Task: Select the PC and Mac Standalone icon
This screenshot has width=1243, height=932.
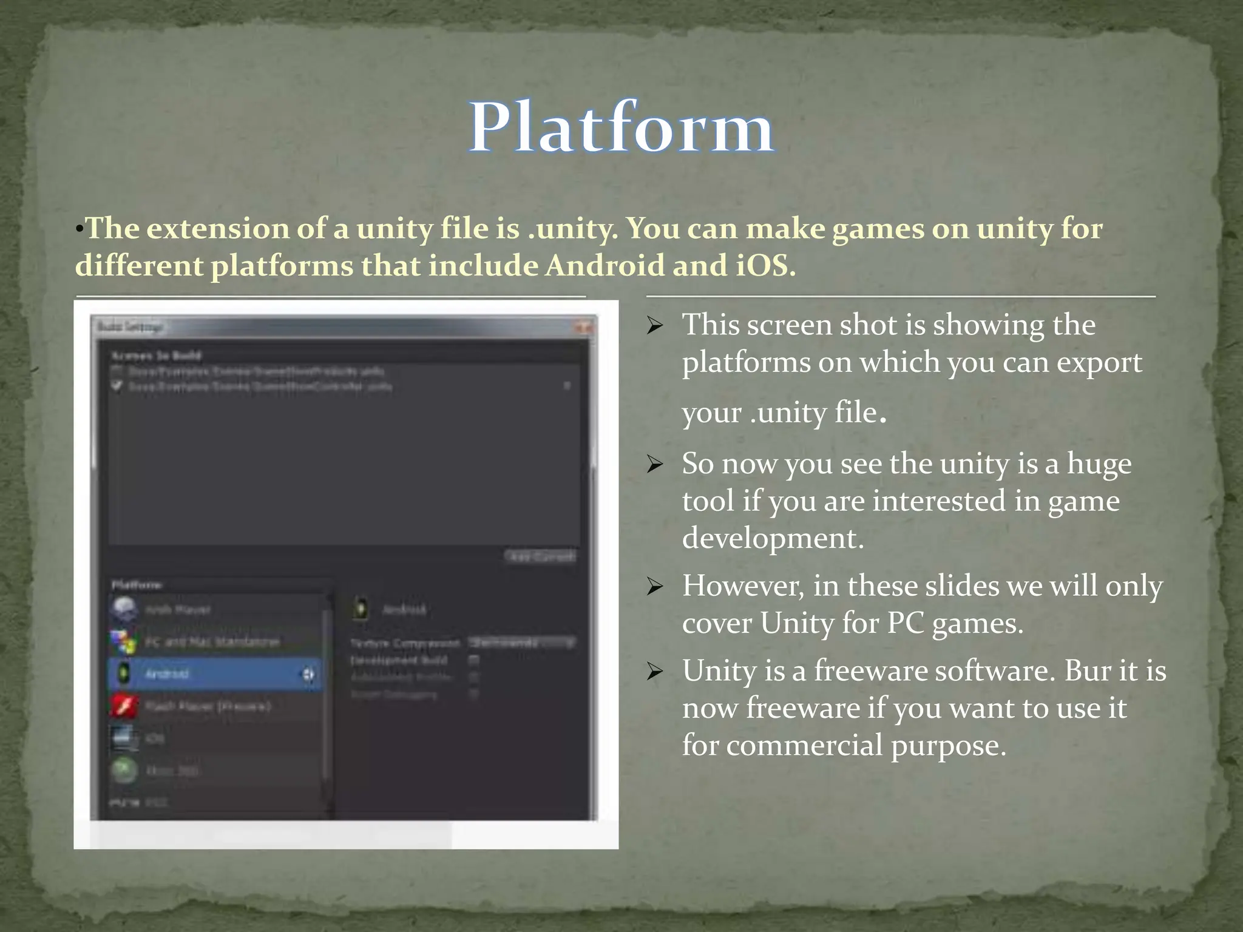Action: coord(124,641)
